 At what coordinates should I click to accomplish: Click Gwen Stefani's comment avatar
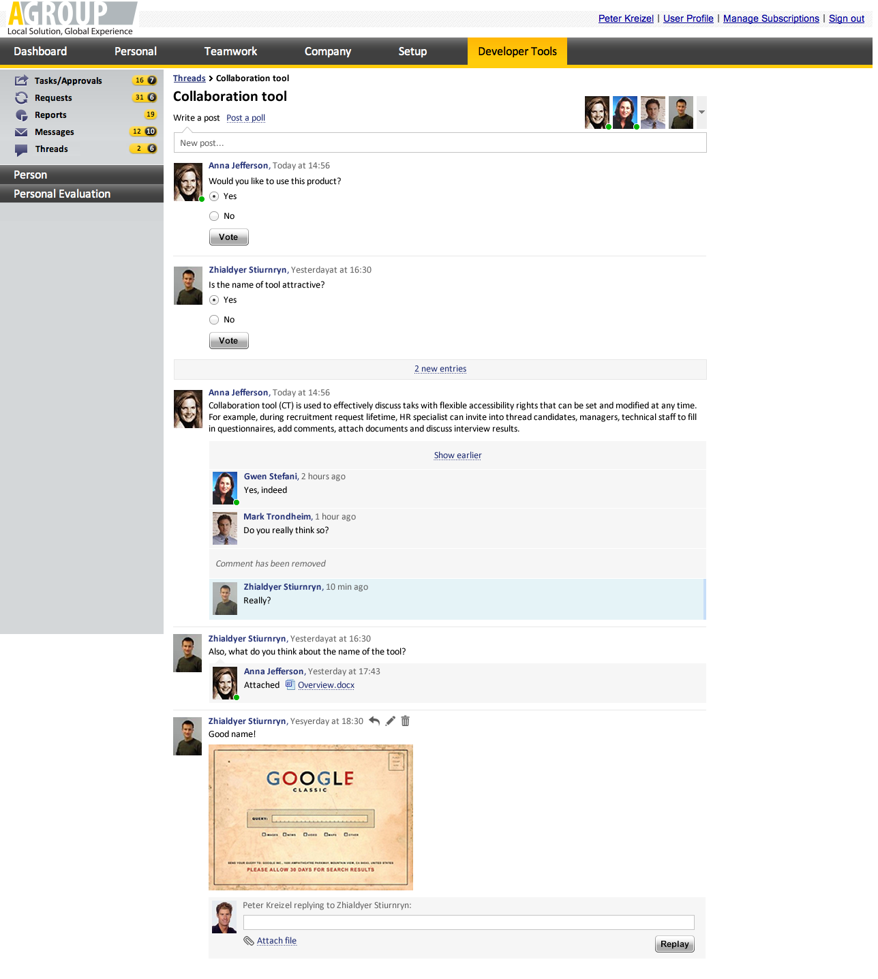[225, 487]
